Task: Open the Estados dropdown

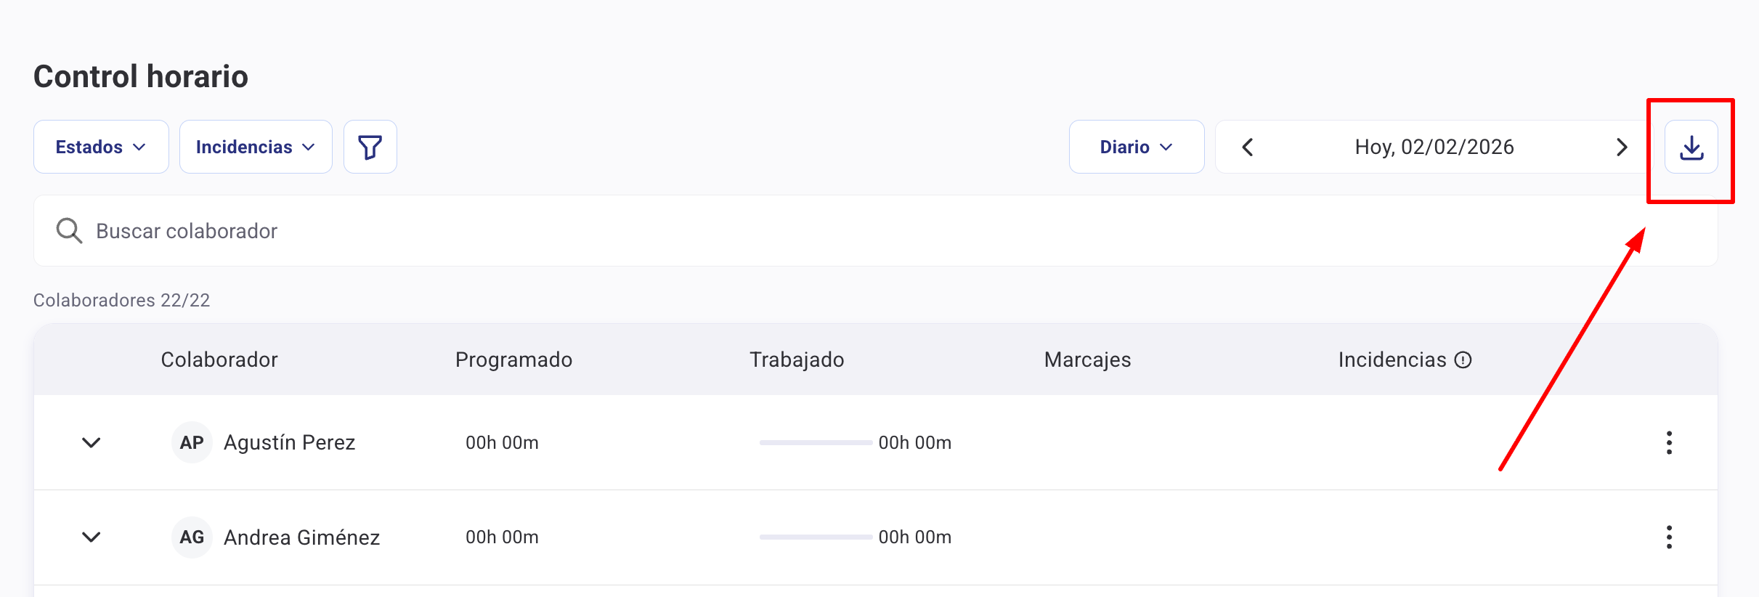Action: pos(101,147)
